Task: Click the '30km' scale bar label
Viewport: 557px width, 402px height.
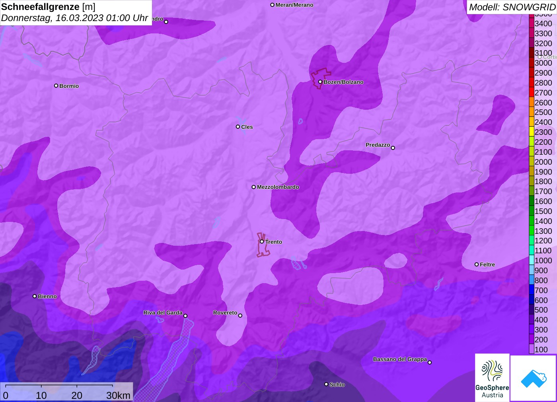Action: pos(118,395)
